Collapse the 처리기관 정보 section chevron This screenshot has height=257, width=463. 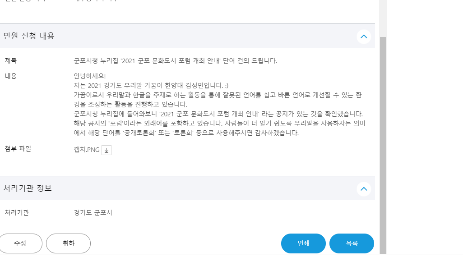click(364, 188)
